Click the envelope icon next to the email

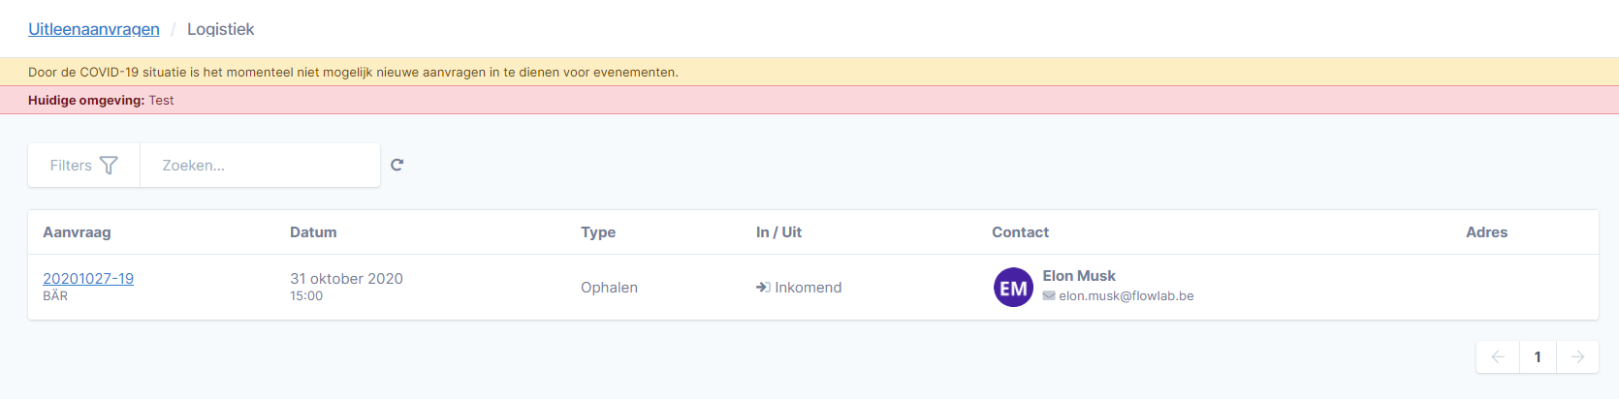click(x=1049, y=296)
